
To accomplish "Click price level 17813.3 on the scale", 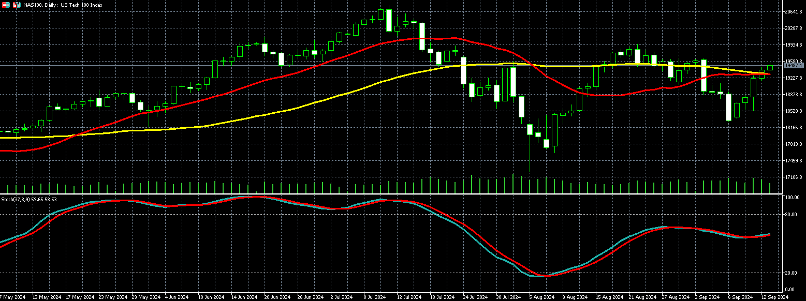I will pyautogui.click(x=793, y=144).
